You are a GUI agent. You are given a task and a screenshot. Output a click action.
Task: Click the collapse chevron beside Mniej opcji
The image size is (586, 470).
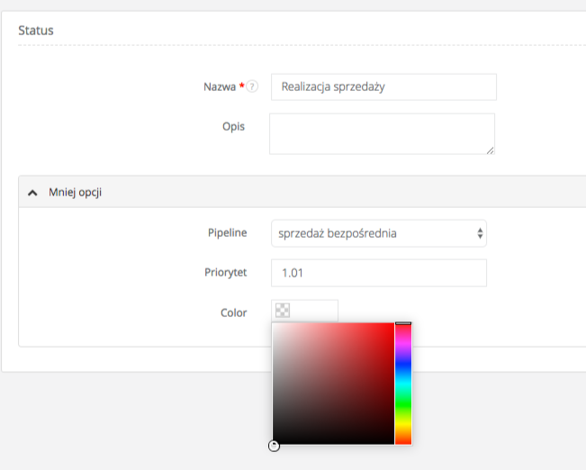(33, 192)
